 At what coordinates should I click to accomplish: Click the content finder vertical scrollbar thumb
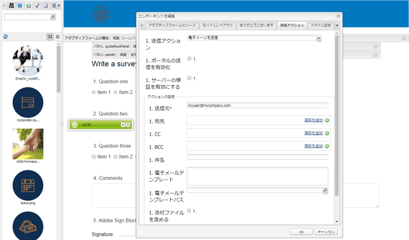pos(59,69)
